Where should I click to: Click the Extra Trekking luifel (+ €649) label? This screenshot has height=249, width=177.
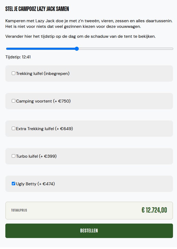click(x=44, y=129)
